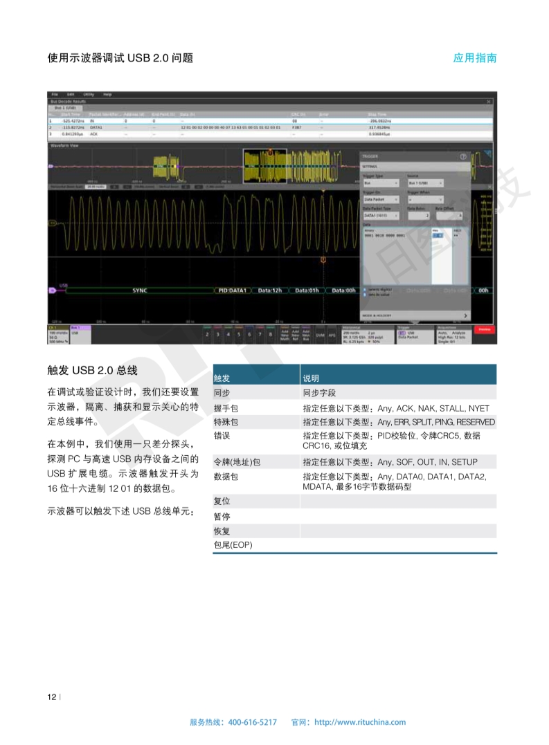549x745 pixels.
Task: Click the Add New Math button
Action: [x=285, y=334]
